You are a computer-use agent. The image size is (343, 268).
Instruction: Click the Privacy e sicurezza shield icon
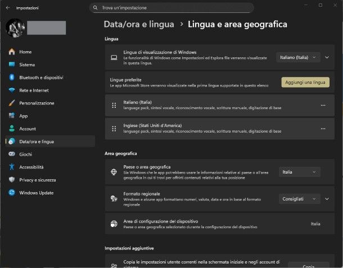(x=12, y=180)
